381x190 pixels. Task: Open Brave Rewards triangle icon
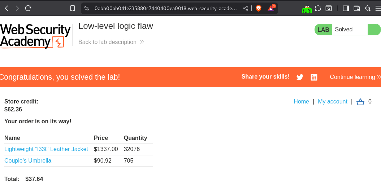click(271, 8)
